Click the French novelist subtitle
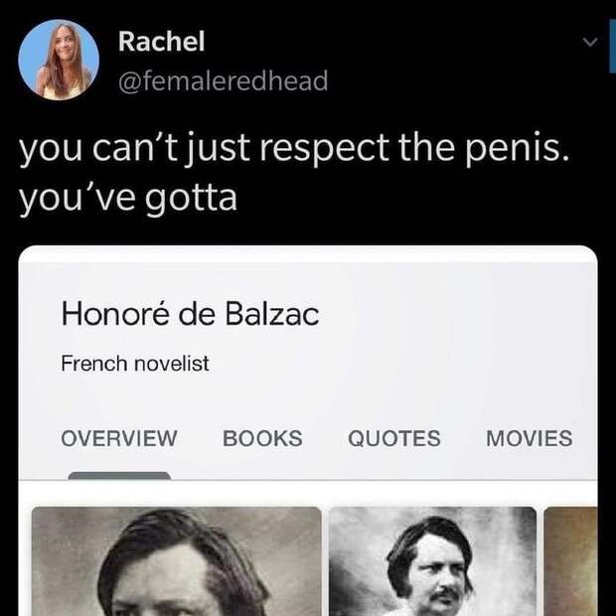 tap(135, 364)
